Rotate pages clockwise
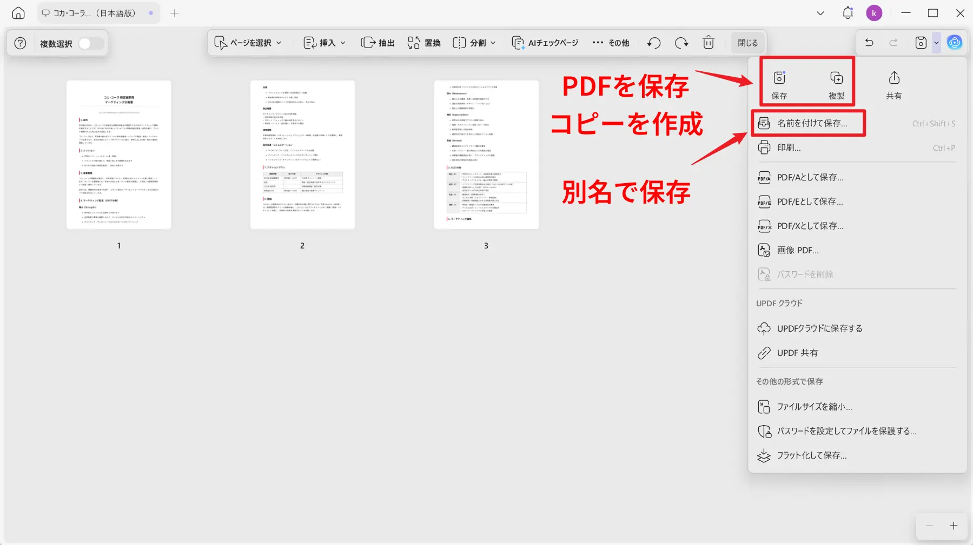Viewport: 973px width, 545px height. pos(681,43)
